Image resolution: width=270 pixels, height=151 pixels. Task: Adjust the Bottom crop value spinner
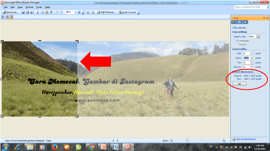pos(252,67)
